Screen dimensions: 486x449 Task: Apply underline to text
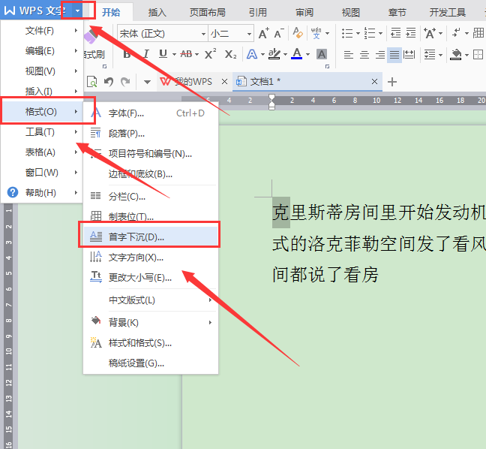(163, 54)
